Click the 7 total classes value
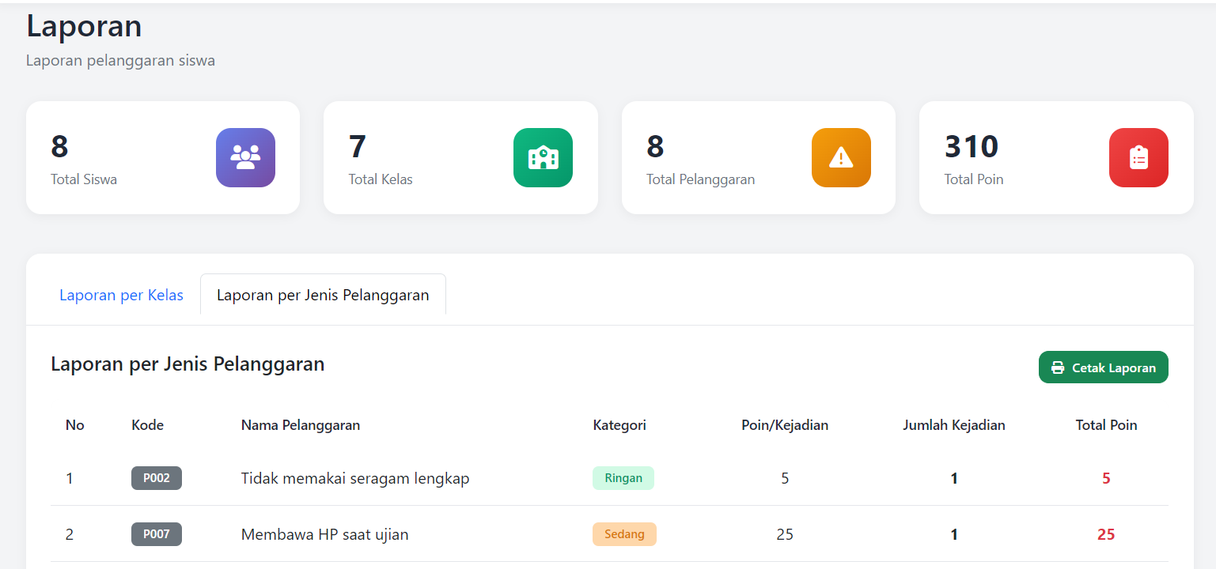The image size is (1216, 569). click(358, 147)
